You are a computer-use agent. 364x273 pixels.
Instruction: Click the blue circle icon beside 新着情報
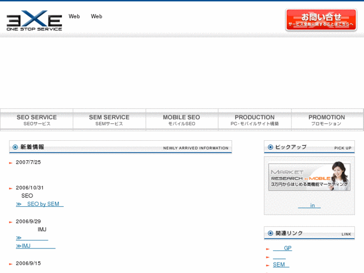15,147
